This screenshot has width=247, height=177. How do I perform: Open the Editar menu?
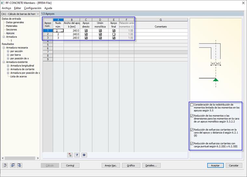click(18, 8)
